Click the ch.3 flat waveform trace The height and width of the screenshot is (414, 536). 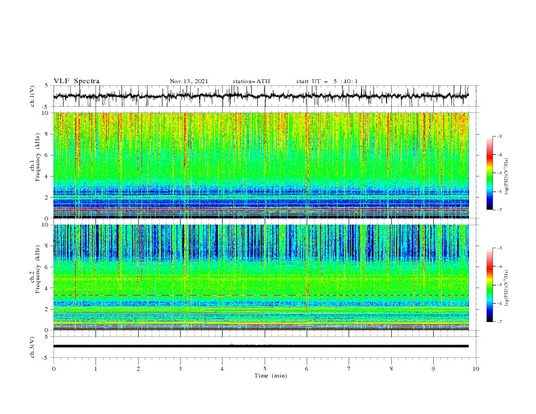click(261, 346)
